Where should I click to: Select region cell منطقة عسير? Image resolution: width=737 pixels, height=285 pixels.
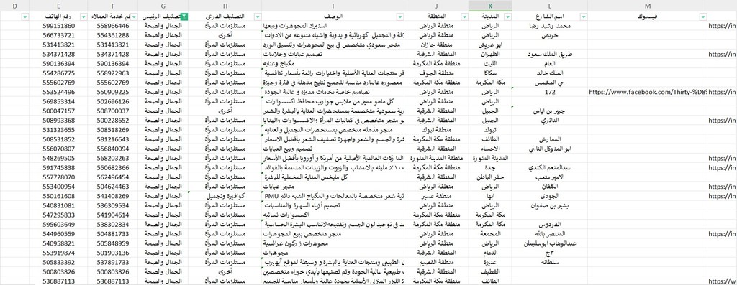(436, 196)
